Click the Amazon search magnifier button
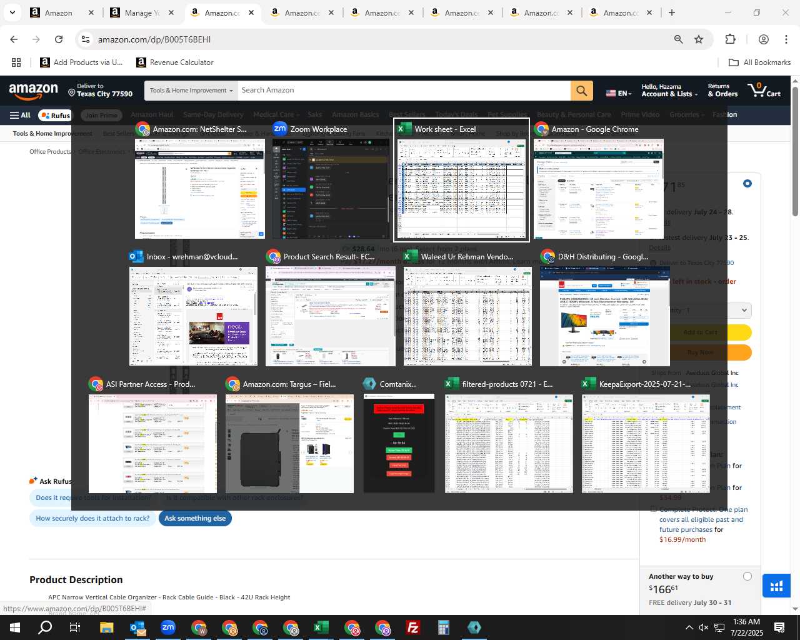This screenshot has height=640, width=800. tap(581, 91)
